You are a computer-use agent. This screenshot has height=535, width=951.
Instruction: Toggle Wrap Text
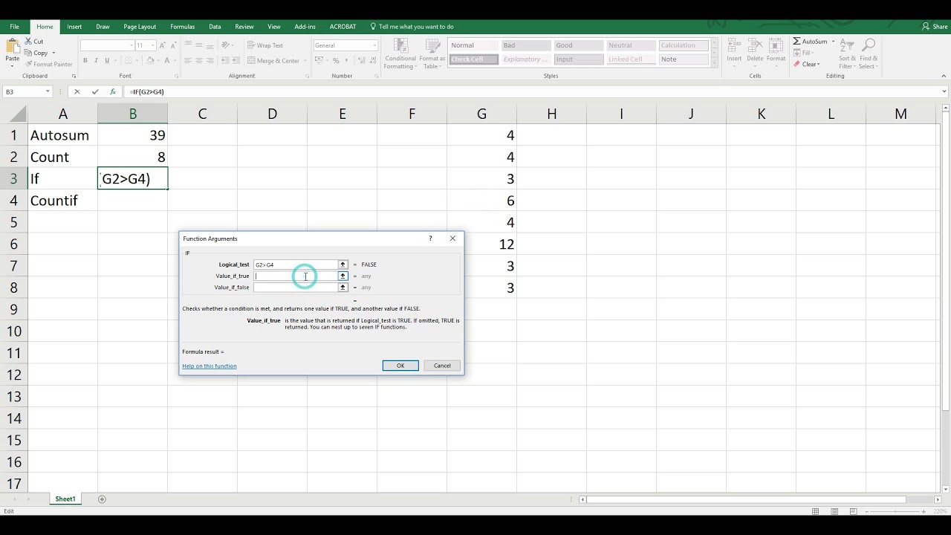[x=265, y=45]
